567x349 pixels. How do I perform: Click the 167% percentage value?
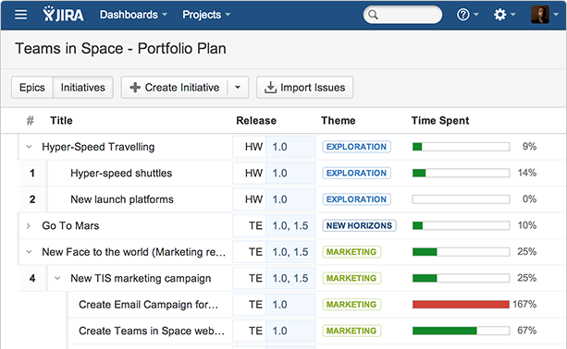pyautogui.click(x=524, y=305)
